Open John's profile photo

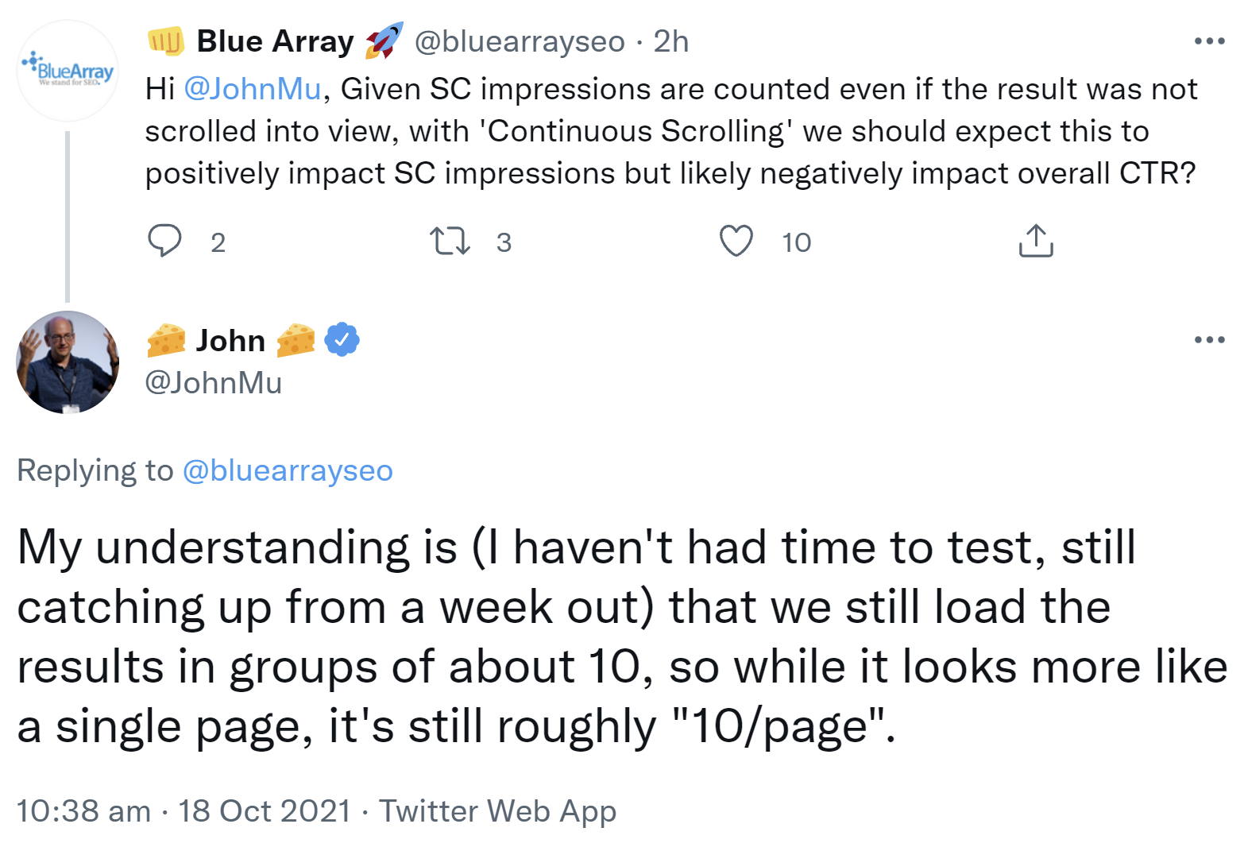(x=68, y=362)
